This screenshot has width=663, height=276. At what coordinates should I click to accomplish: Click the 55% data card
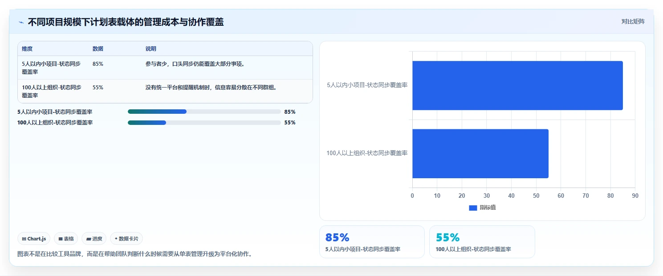pos(482,242)
